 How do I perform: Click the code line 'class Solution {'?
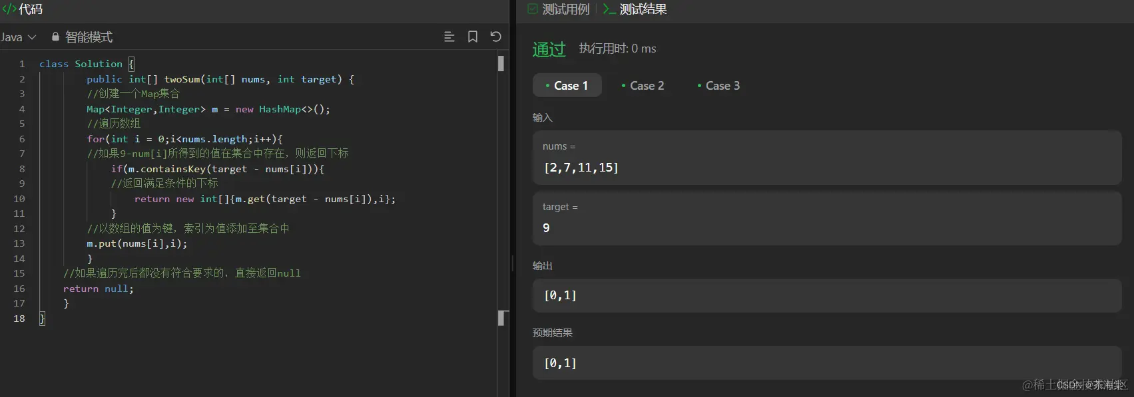[x=87, y=64]
